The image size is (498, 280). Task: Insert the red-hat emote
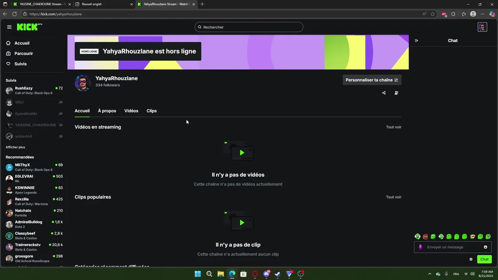(473, 236)
